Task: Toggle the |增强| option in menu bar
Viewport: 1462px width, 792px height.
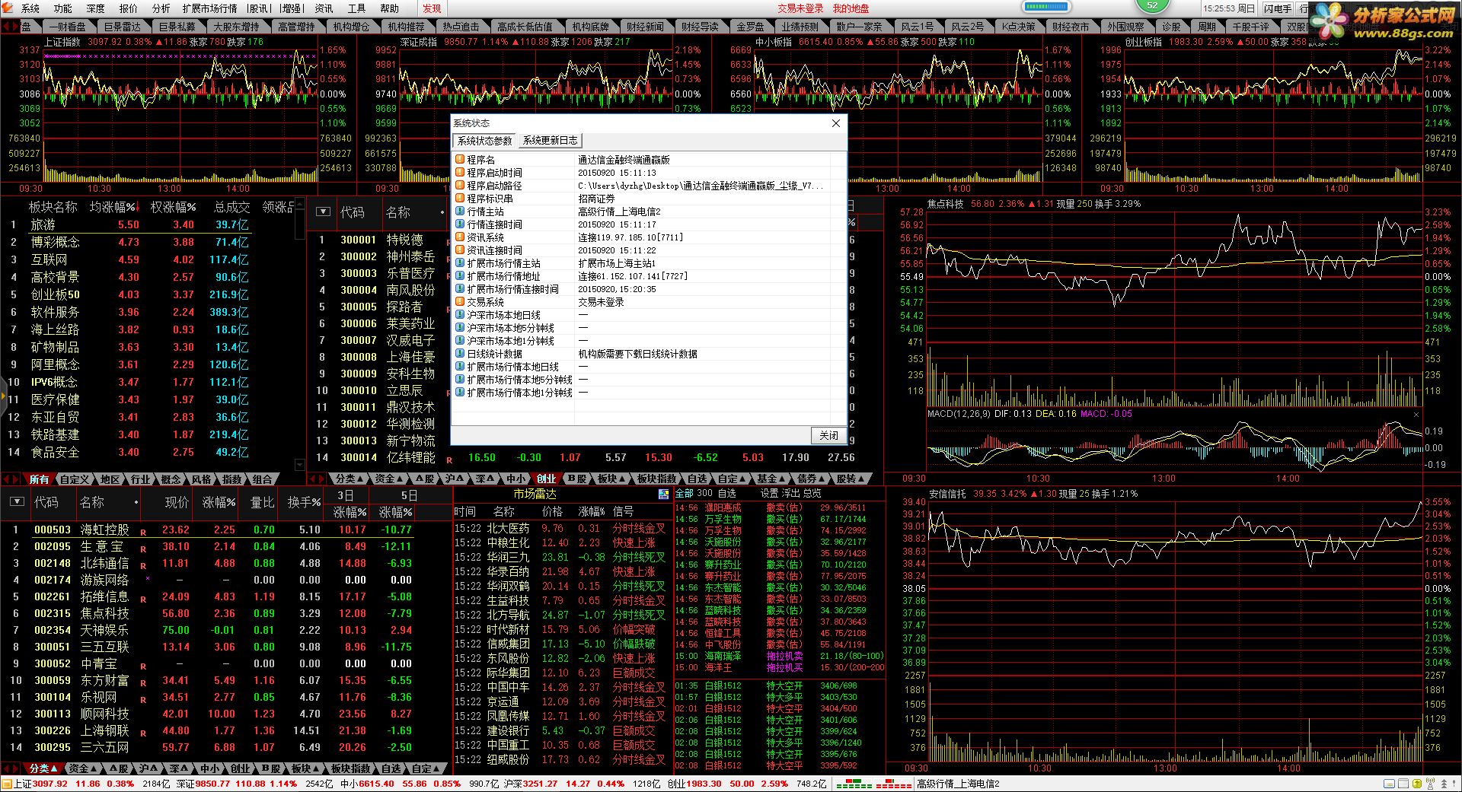Action: (x=291, y=8)
